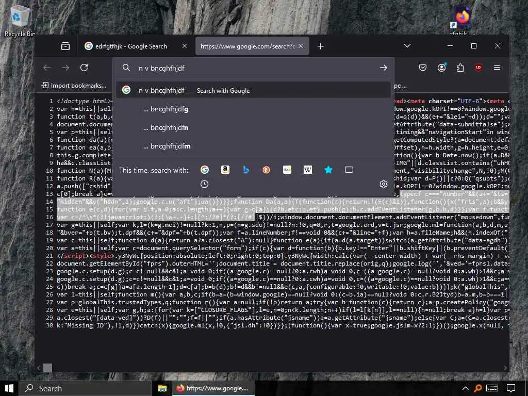This screenshot has width=528, height=396.
Task: Click the orange search tray icon
Action: pos(477,388)
